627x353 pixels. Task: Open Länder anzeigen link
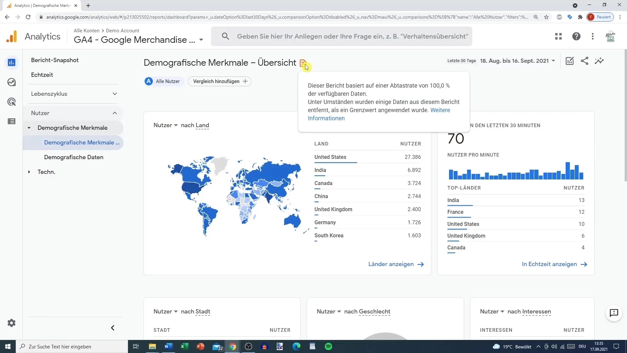pyautogui.click(x=396, y=264)
